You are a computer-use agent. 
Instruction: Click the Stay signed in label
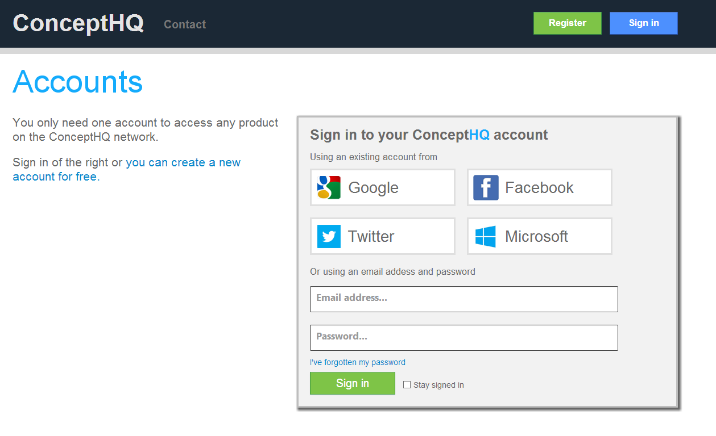[x=438, y=385]
